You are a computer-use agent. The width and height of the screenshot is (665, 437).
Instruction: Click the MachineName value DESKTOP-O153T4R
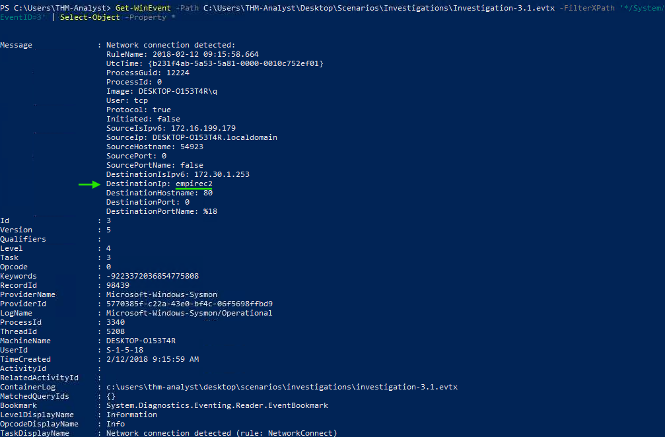pyautogui.click(x=141, y=341)
